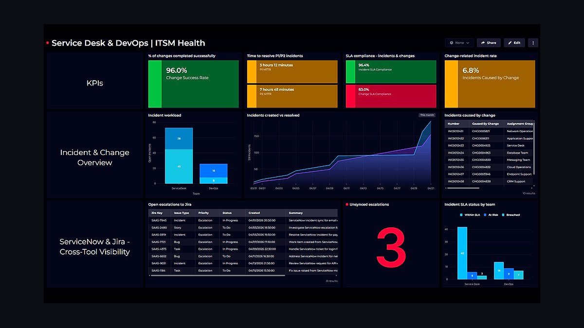Viewport: 584px width, 328px height.
Task: Click change number CHG0005821
Action: (x=481, y=131)
